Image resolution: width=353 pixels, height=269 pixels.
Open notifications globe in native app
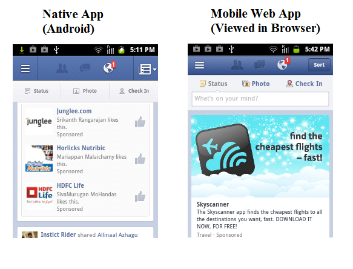(x=109, y=67)
